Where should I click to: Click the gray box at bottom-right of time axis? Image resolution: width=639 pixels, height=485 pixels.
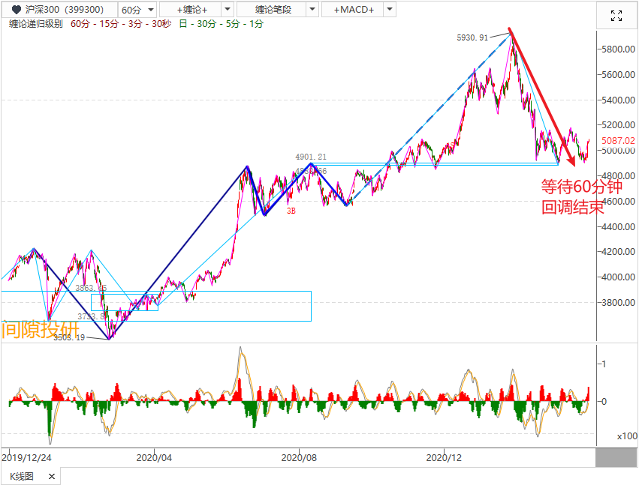tap(616, 457)
